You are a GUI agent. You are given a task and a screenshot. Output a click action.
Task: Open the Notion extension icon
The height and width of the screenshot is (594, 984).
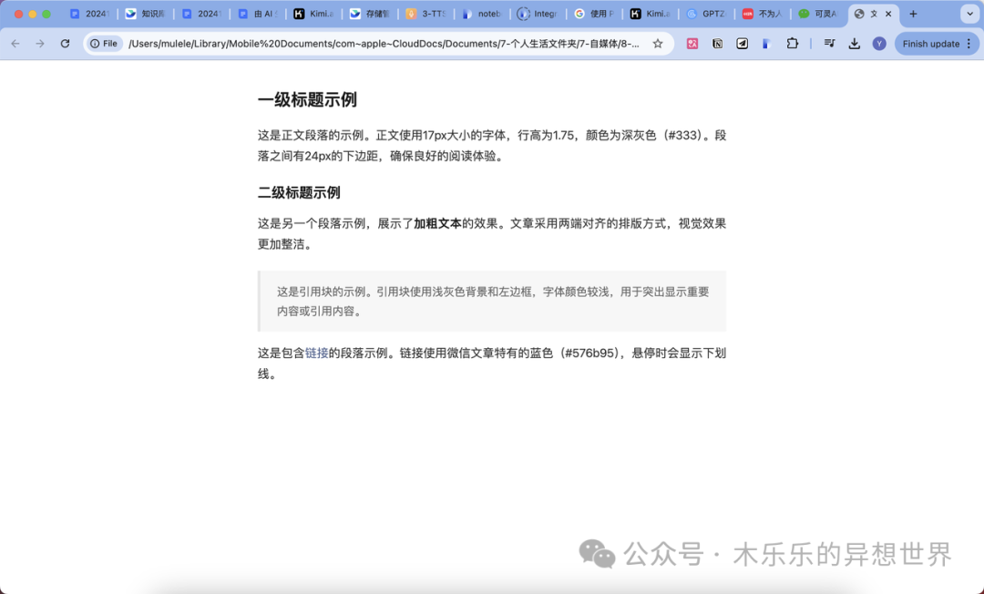(718, 44)
